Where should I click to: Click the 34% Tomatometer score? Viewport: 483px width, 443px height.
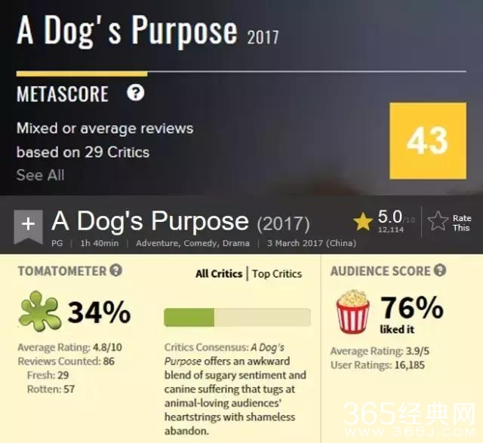coord(99,312)
